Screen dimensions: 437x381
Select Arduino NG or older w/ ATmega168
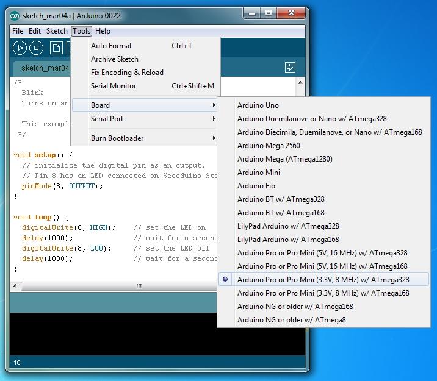323,307
